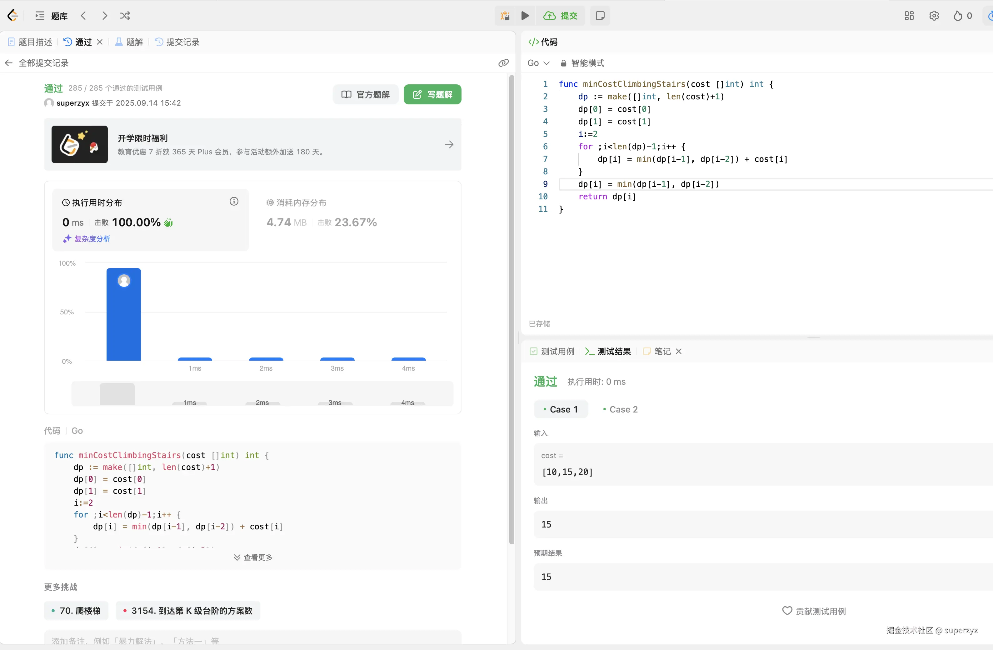Expand the 开学限时福利 banner arrow

449,144
